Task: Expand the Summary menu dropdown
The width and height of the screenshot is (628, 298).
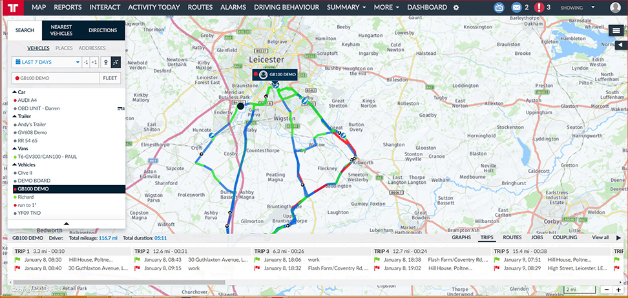Action: coord(346,7)
